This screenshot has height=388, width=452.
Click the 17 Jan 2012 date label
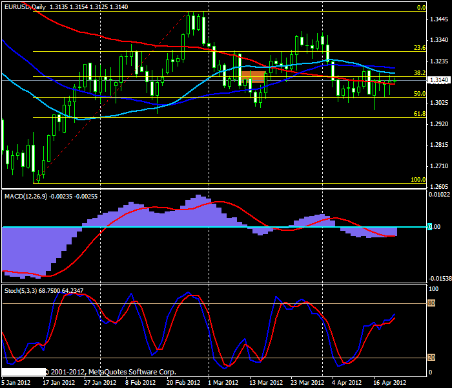[59, 383]
